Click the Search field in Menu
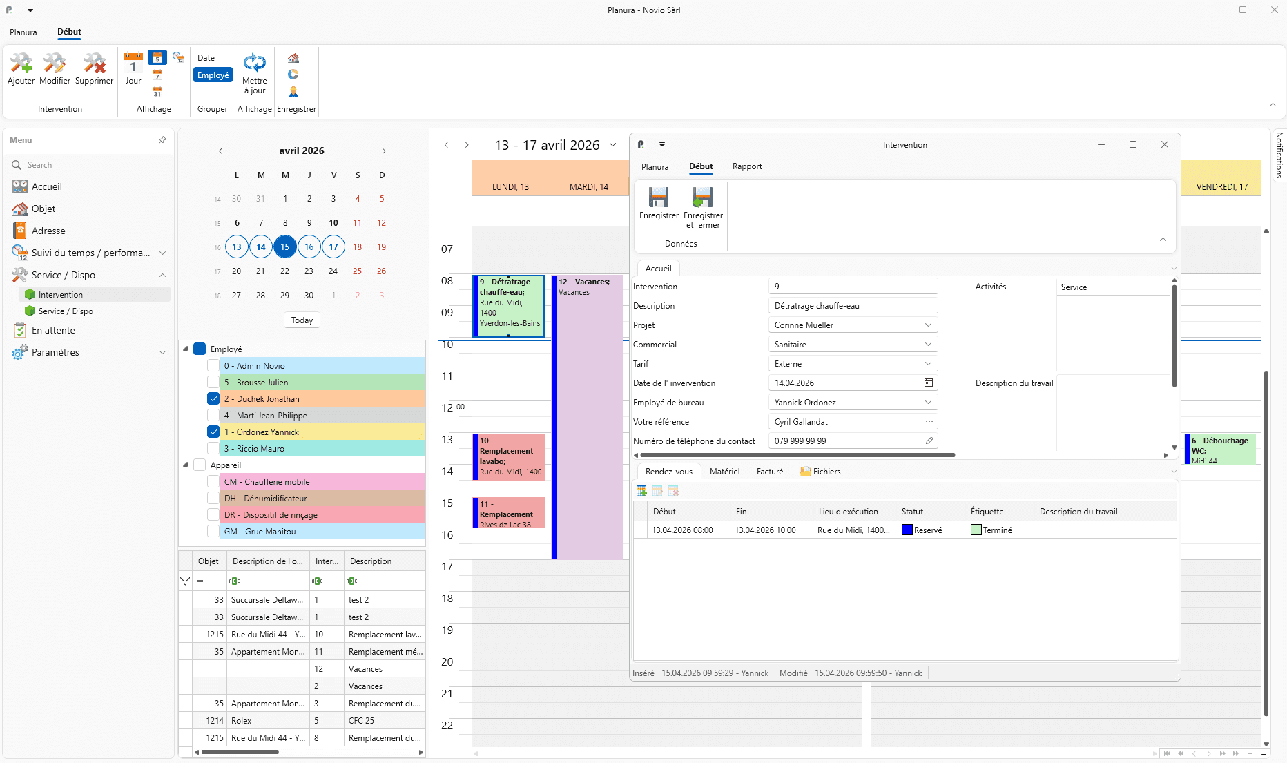Screen dimensions: 1287x763 tap(90, 165)
